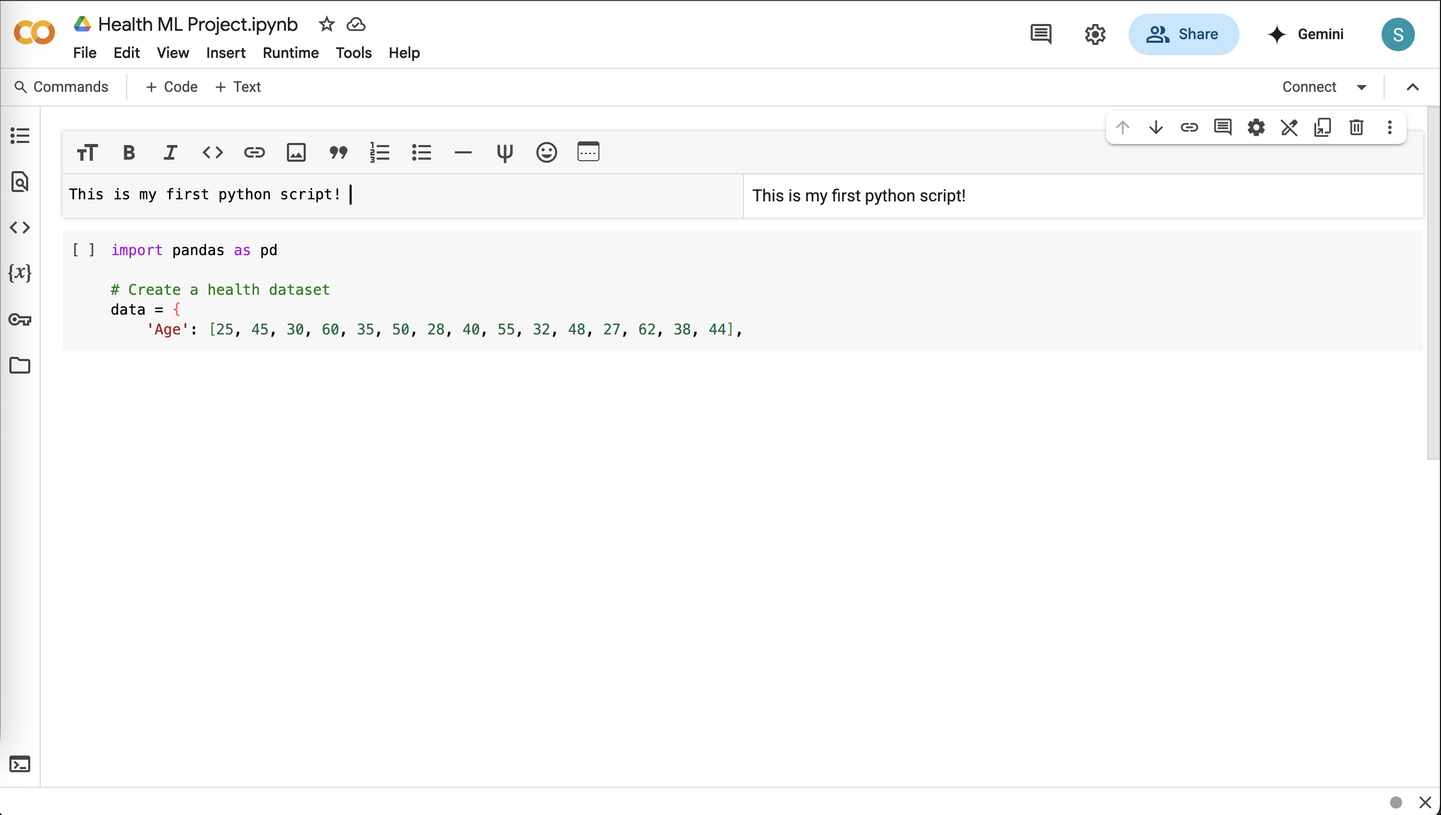
Task: Open the table of contents sidebar
Action: pos(20,136)
